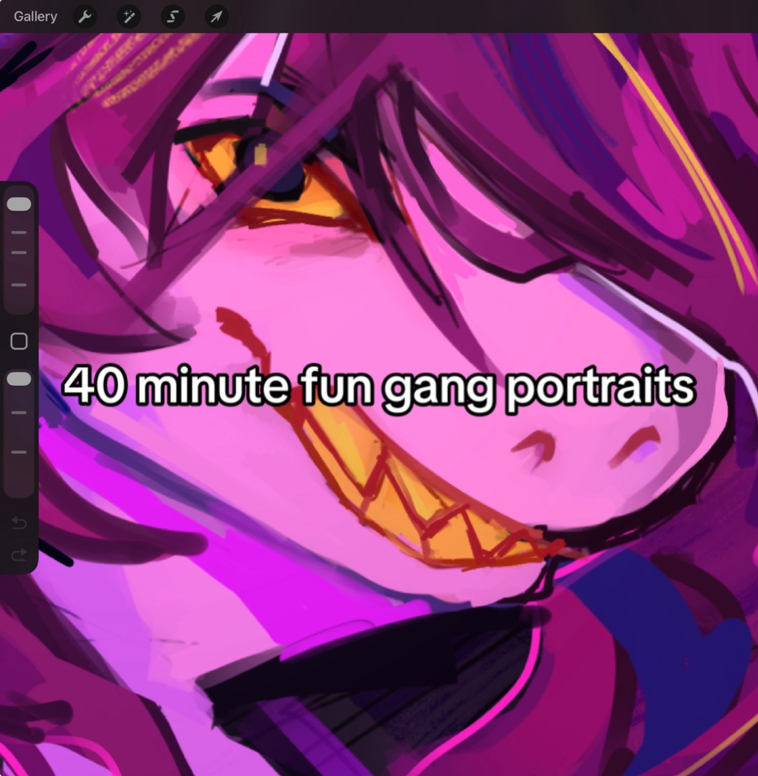
Task: Set opacity to the bottom tick mark
Action: [x=19, y=452]
